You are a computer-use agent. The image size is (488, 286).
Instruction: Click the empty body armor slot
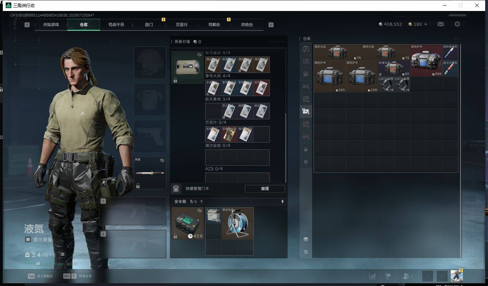click(x=150, y=100)
